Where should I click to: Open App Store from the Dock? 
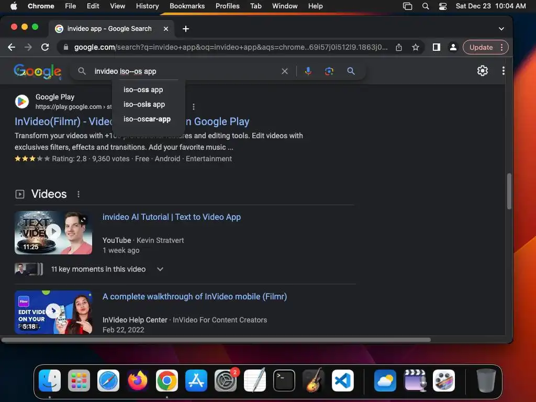196,380
